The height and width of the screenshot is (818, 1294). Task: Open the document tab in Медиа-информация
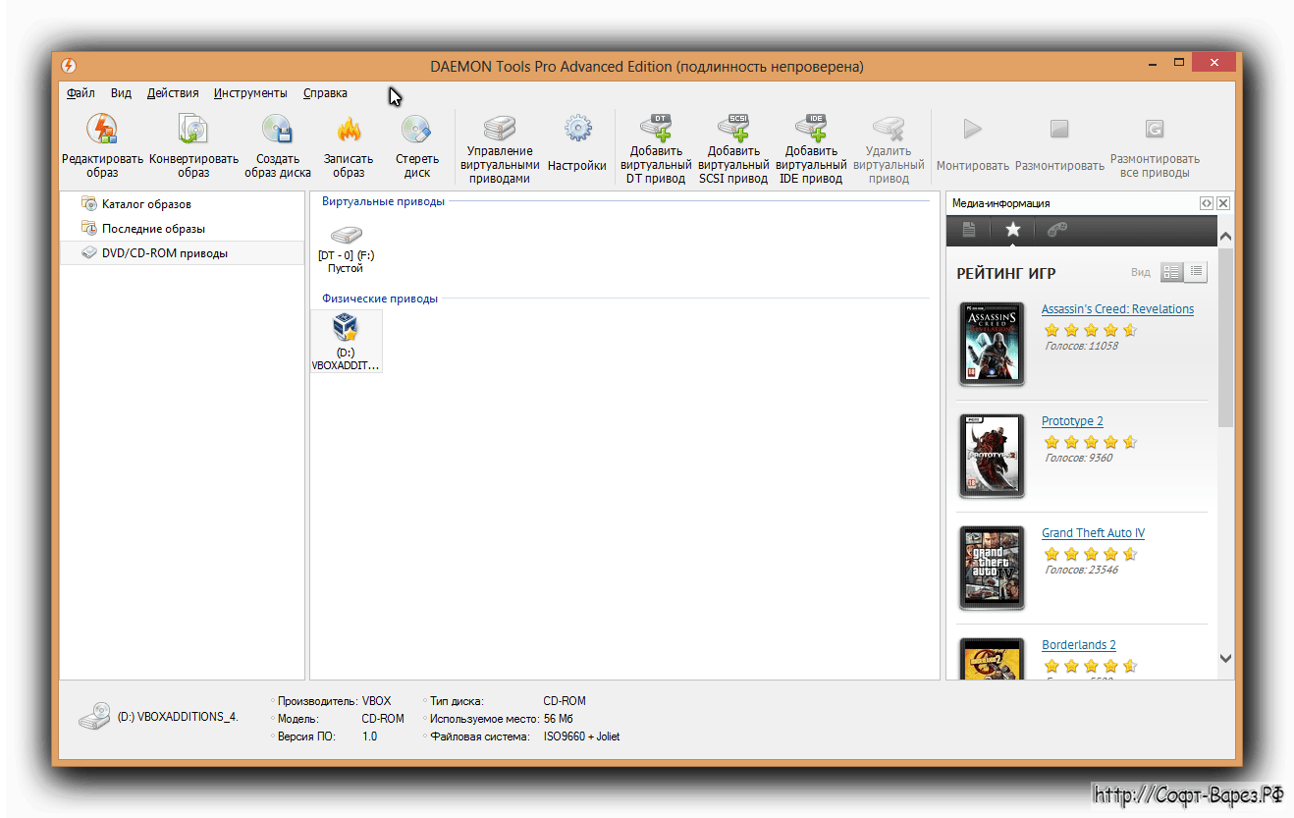point(969,230)
